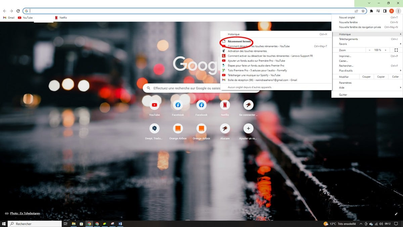
Task: Reopen 'Télécharger une musique sur Spotify'
Action: (x=276, y=75)
